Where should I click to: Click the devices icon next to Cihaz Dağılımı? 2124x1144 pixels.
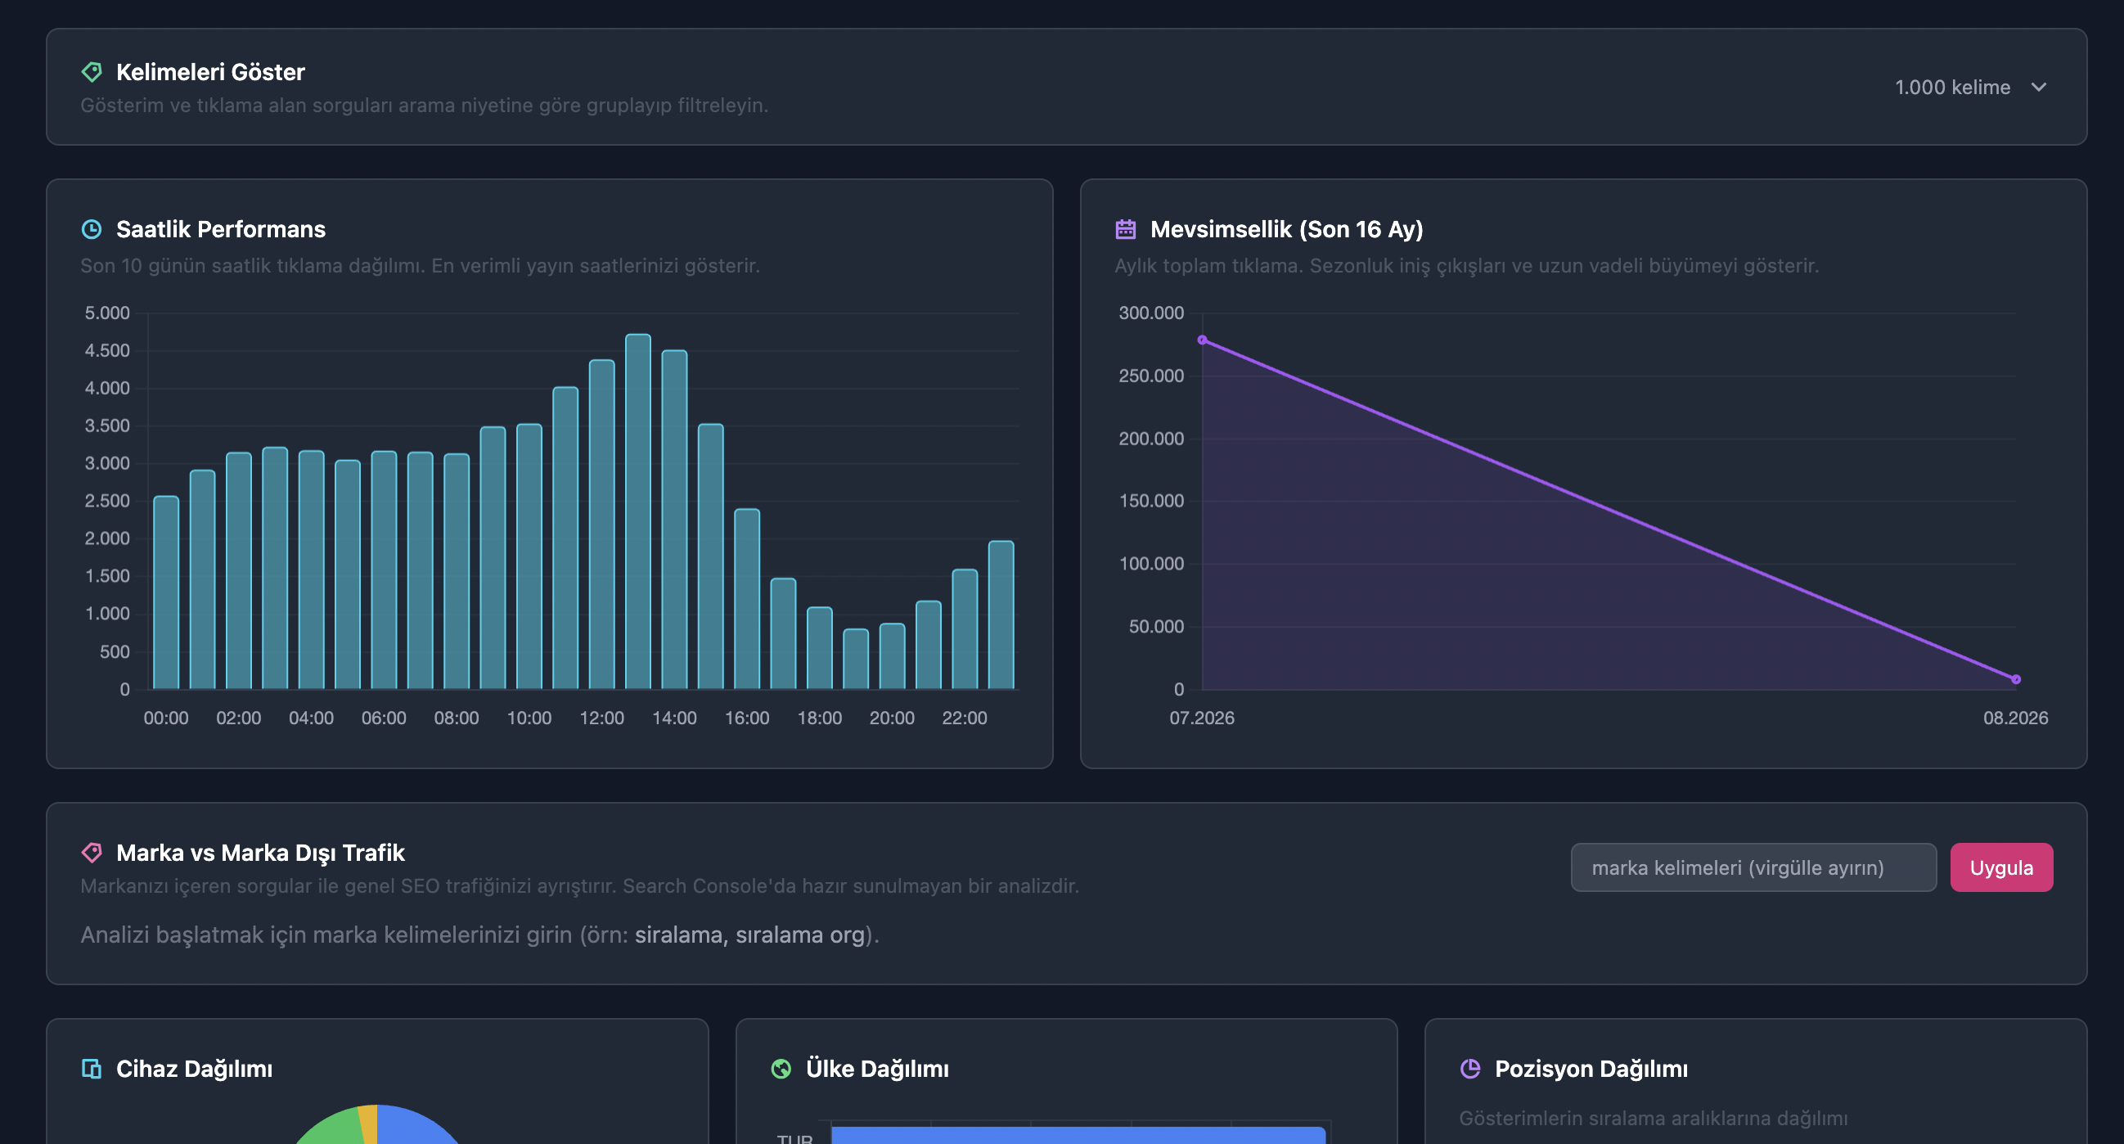coord(92,1068)
